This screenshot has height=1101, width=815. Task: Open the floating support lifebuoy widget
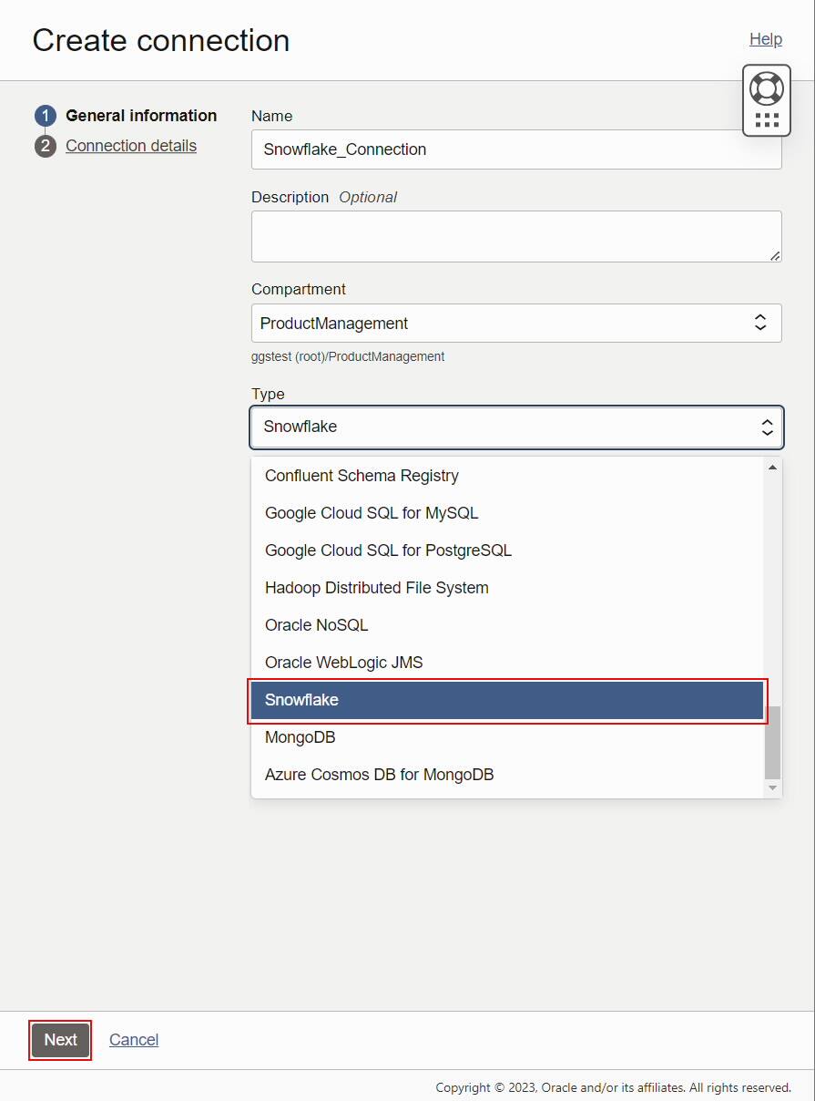tap(766, 87)
